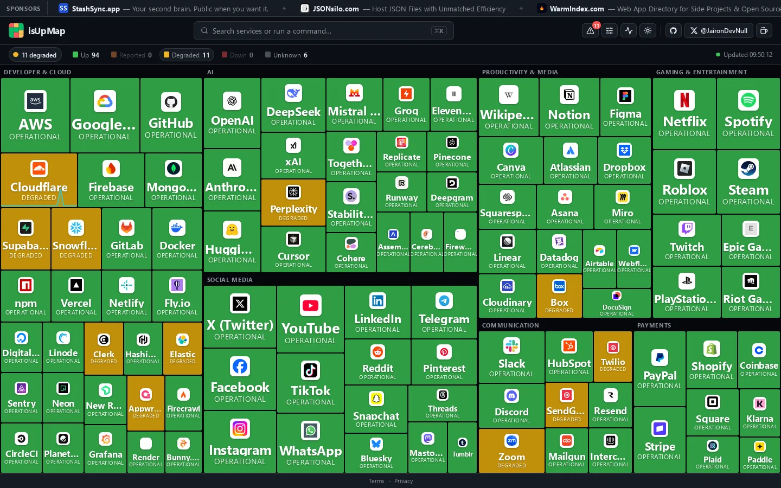Image resolution: width=781 pixels, height=488 pixels.
Task: Open the Privacy link in footer
Action: [404, 481]
